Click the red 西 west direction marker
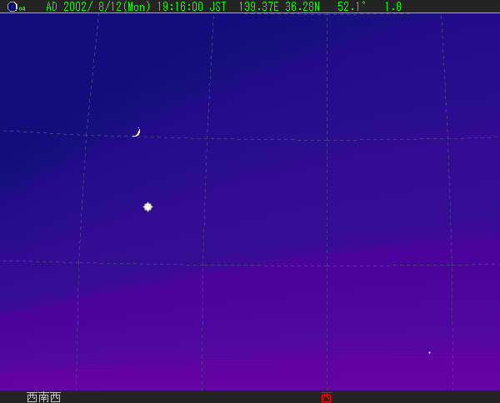Image resolution: width=500 pixels, height=403 pixels. (x=326, y=397)
